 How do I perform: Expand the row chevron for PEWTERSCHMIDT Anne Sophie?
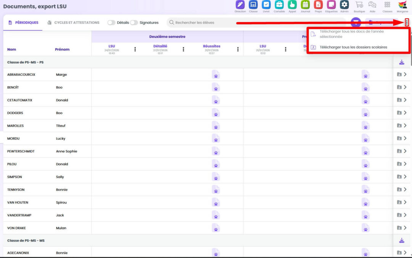(405, 151)
